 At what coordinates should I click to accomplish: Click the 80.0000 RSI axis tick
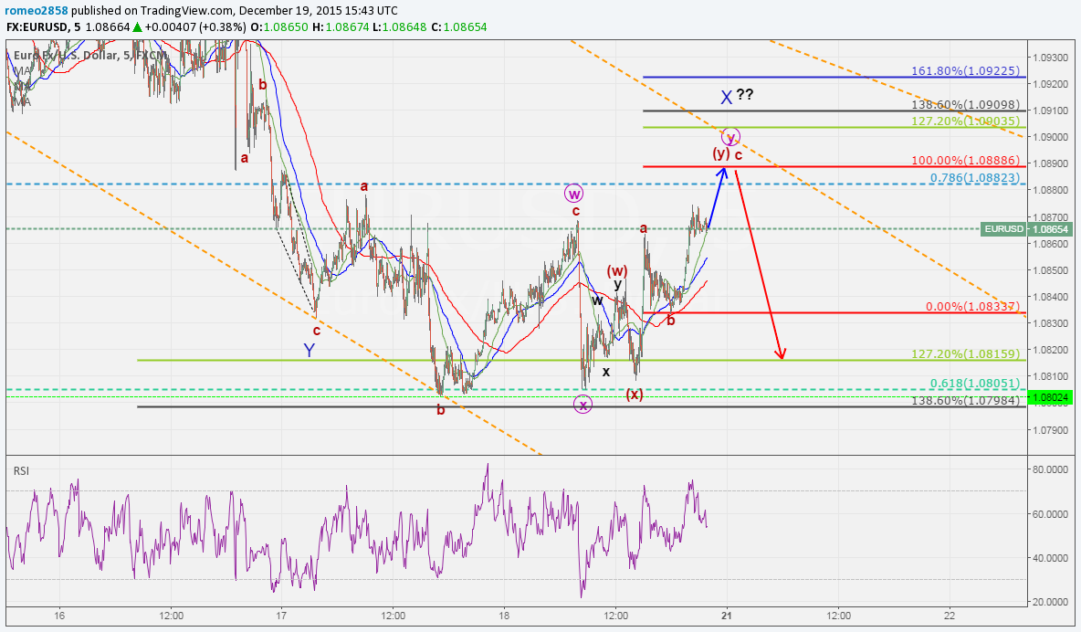1050,469
